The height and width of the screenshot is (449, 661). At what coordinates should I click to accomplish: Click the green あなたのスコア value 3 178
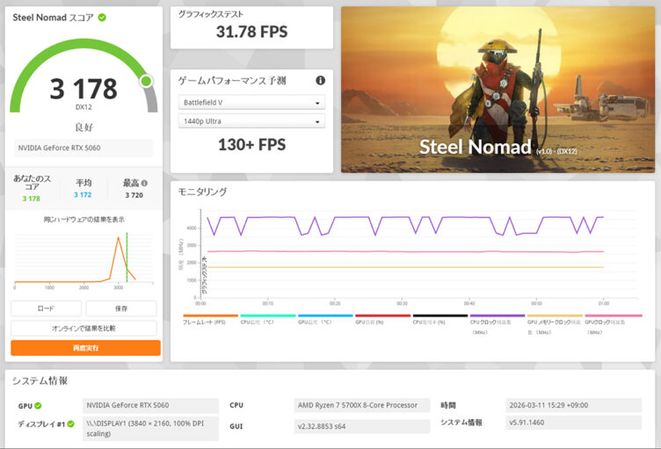coord(31,199)
